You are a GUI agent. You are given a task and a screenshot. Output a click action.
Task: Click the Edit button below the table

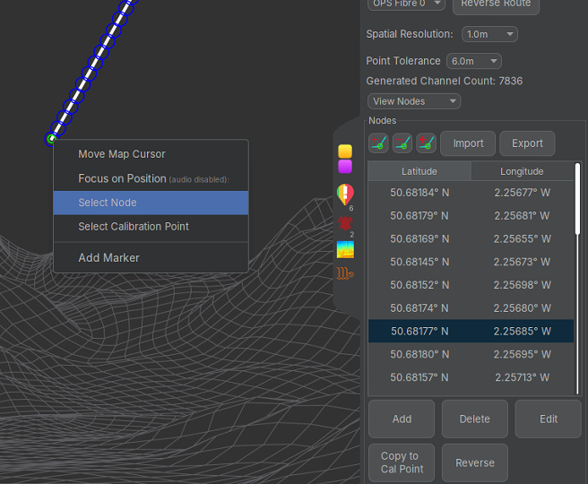tap(549, 419)
